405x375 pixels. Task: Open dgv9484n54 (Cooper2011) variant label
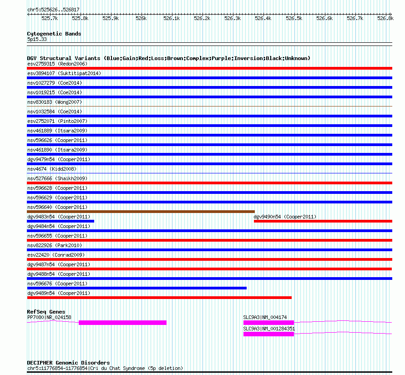[59, 226]
